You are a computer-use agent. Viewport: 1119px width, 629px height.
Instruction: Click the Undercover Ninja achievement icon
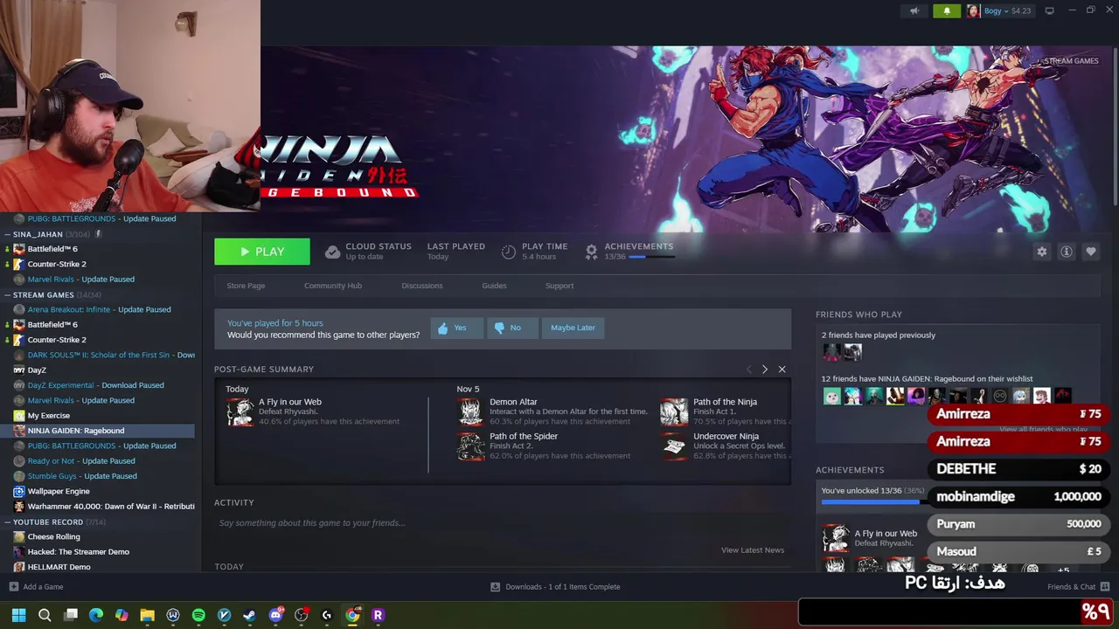point(674,446)
